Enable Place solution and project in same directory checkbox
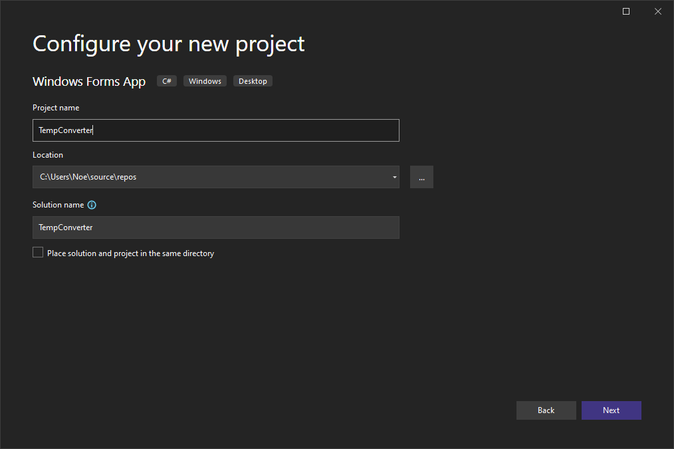674x449 pixels. click(x=38, y=253)
